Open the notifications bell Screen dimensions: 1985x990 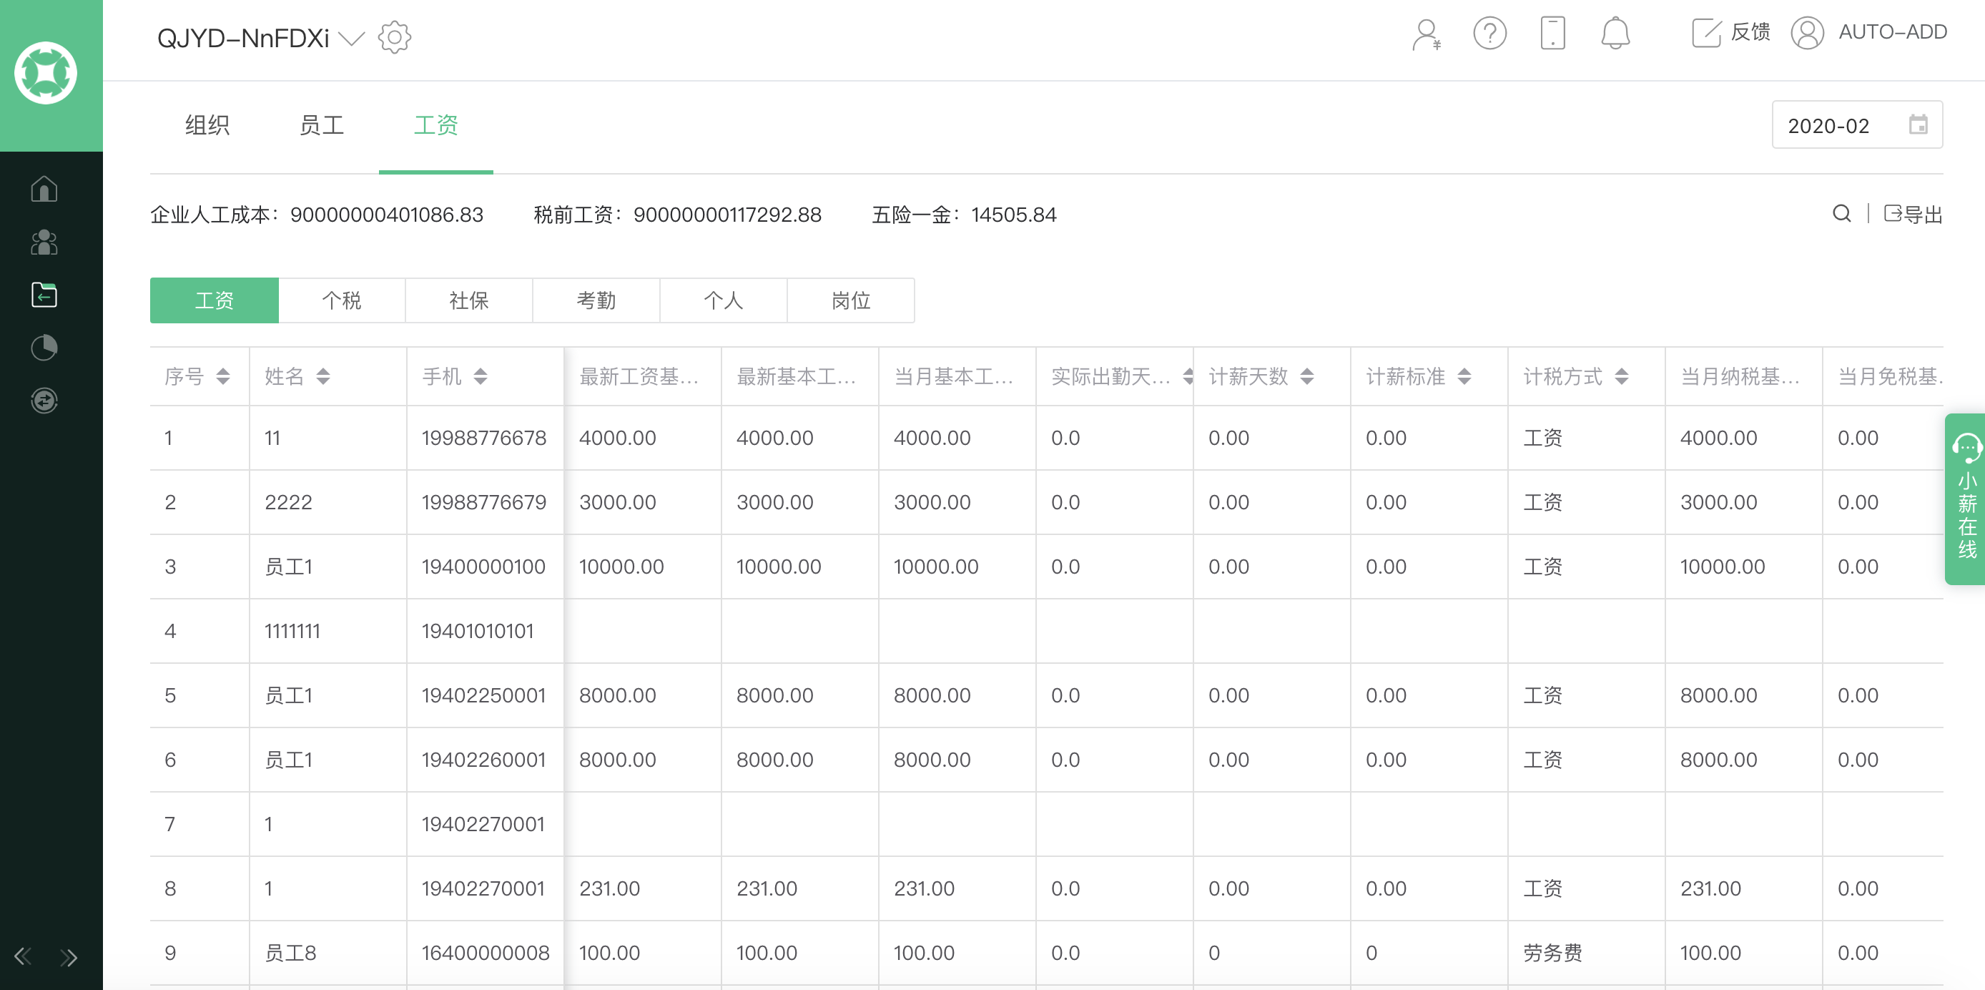click(1615, 34)
